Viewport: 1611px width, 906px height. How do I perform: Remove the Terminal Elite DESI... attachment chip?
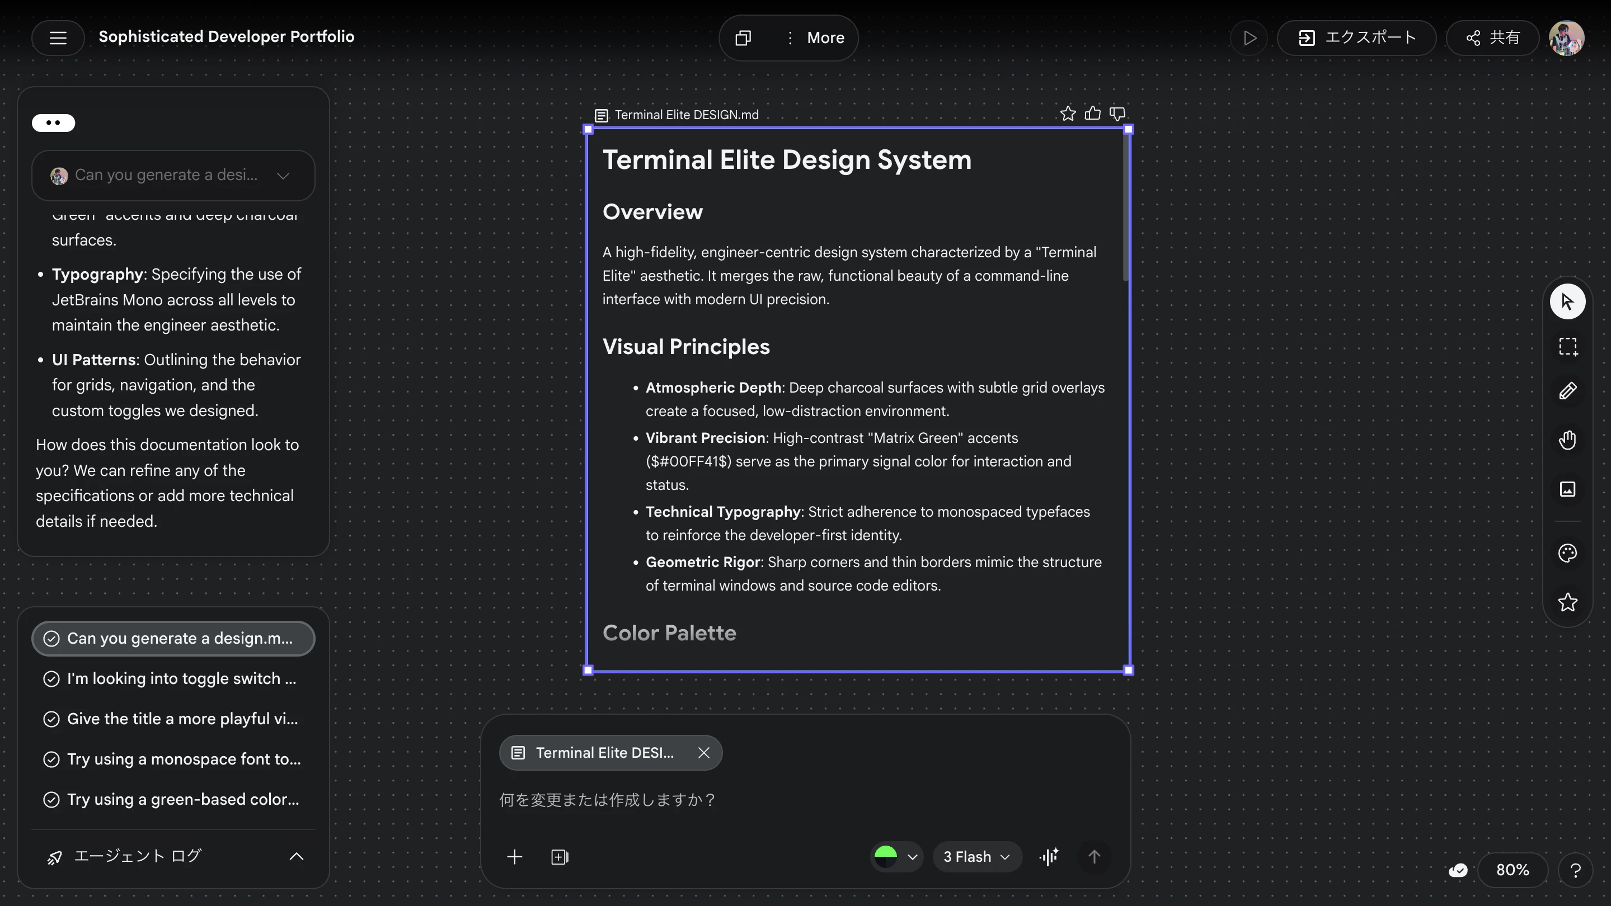(704, 753)
